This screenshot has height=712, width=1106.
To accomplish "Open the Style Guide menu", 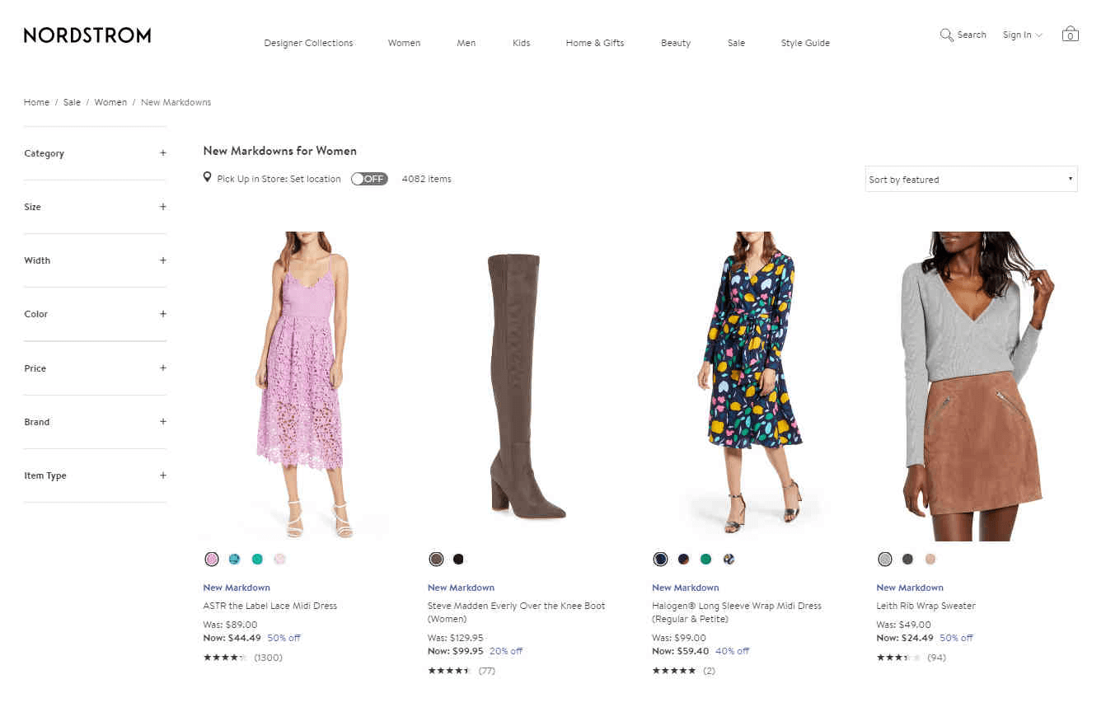I will (x=805, y=43).
